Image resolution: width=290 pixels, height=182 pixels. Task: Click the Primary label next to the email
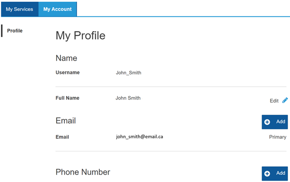pos(277,137)
